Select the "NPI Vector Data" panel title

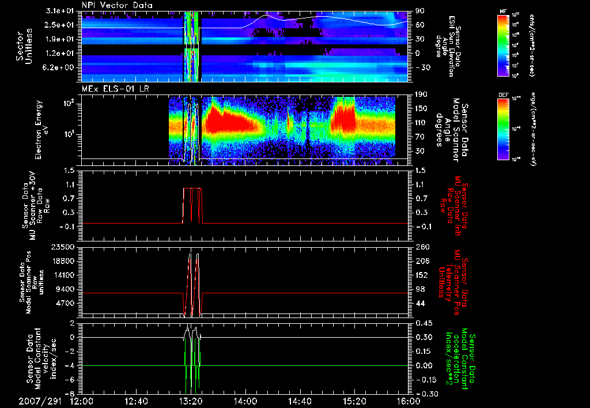117,5
